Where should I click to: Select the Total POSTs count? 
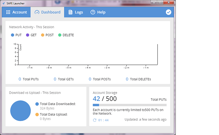[90, 79]
